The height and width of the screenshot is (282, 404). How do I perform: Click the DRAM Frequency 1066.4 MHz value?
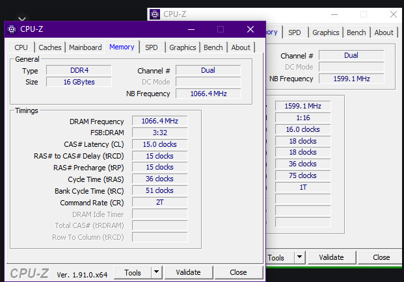point(160,121)
